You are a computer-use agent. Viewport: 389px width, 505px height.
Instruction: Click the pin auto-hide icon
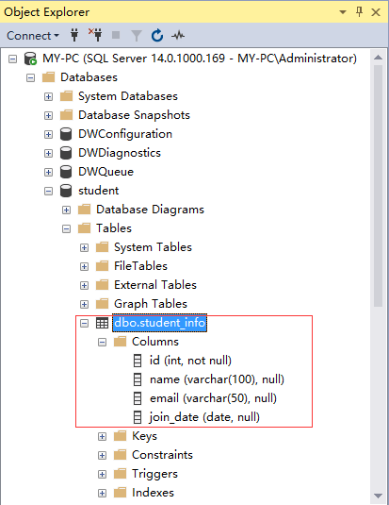tap(359, 12)
